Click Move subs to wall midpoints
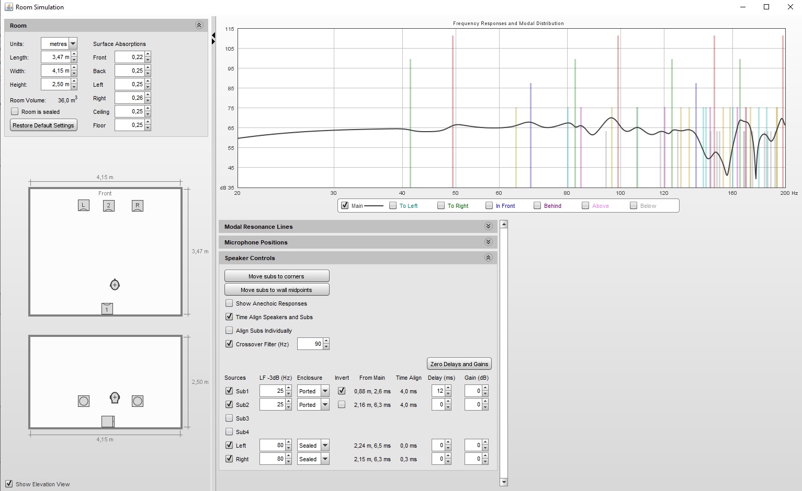 click(277, 289)
